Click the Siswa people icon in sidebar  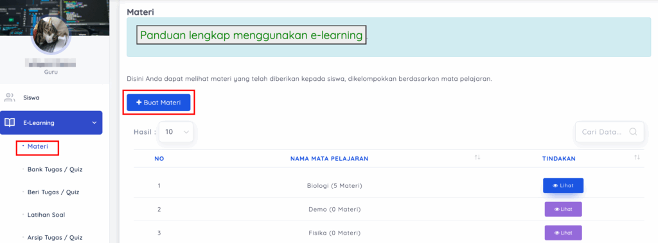click(x=9, y=97)
